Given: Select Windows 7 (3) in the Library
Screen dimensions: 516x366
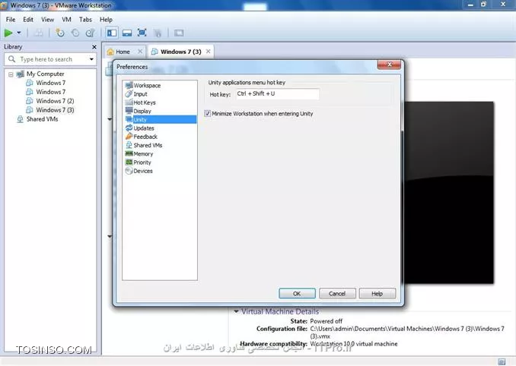Looking at the screenshot, I should tap(55, 110).
